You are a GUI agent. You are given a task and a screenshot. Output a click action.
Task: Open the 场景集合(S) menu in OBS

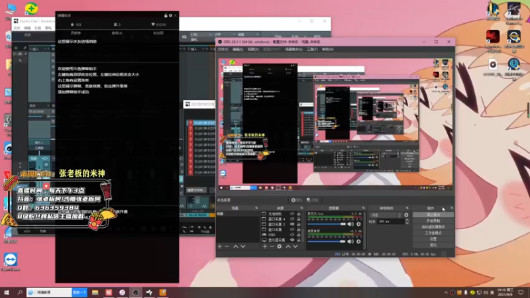tap(293, 49)
